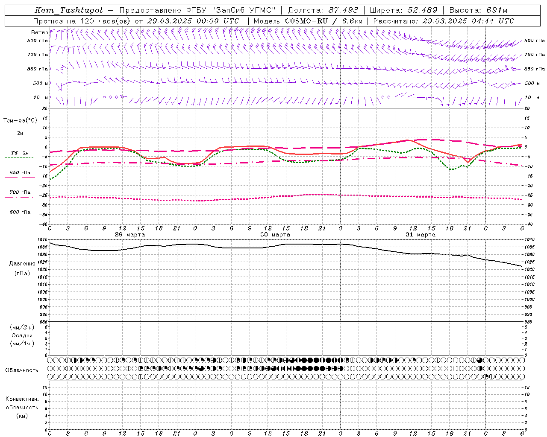This screenshot has height=437, width=547.
Task: Click the dotted 500 гПа legend line sample
Action: 19,217
